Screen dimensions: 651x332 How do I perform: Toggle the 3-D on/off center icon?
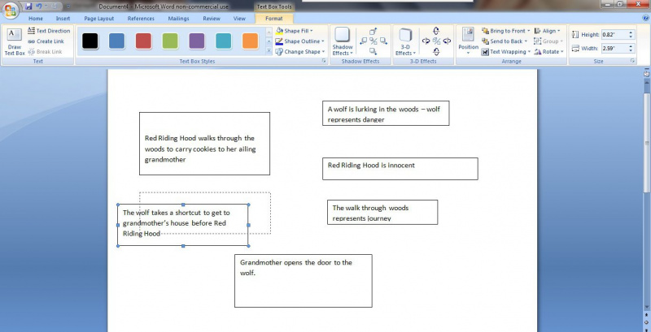[x=436, y=41]
